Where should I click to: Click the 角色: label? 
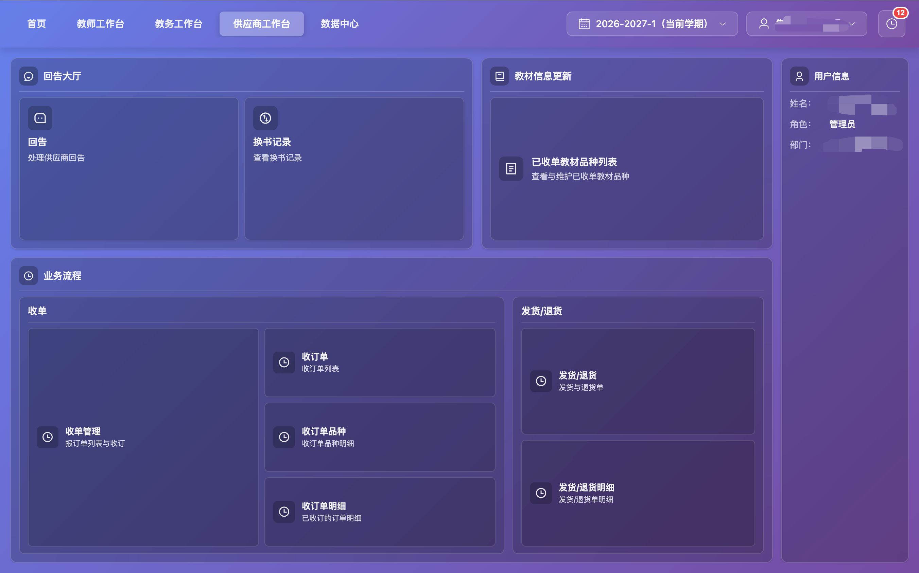point(800,124)
